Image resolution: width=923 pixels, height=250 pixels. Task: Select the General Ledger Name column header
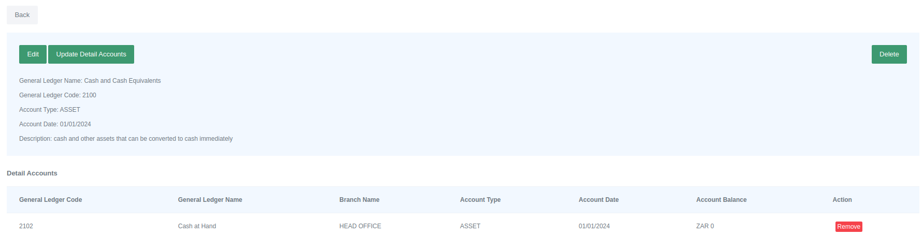210,200
